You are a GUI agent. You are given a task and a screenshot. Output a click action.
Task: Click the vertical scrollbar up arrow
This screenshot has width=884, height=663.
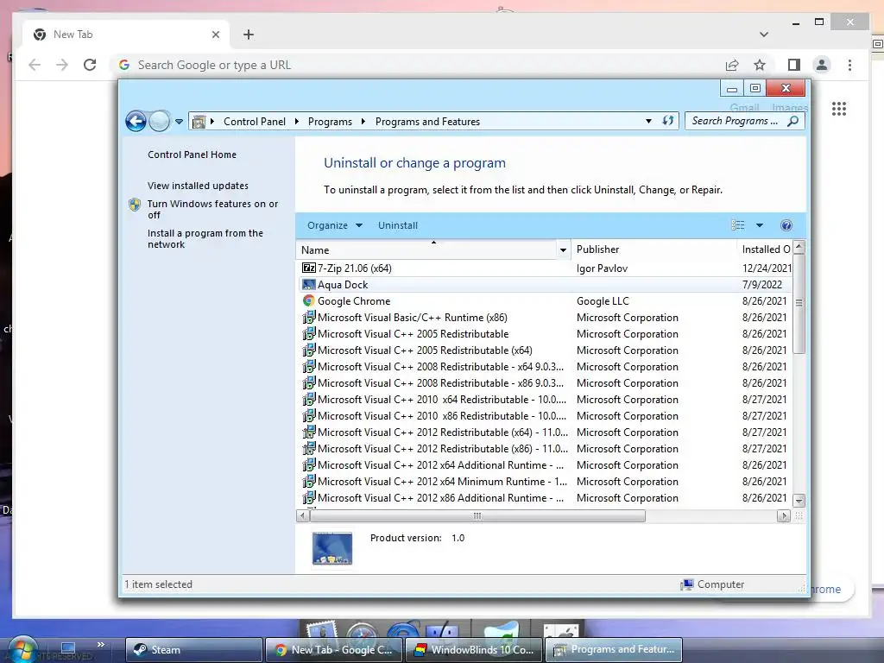pyautogui.click(x=799, y=247)
